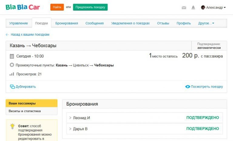
Task: Click the eye icon to view trip
Action: pyautogui.click(x=188, y=87)
